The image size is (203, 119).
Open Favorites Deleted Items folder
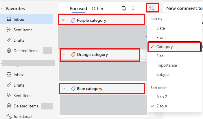pyautogui.click(x=26, y=51)
